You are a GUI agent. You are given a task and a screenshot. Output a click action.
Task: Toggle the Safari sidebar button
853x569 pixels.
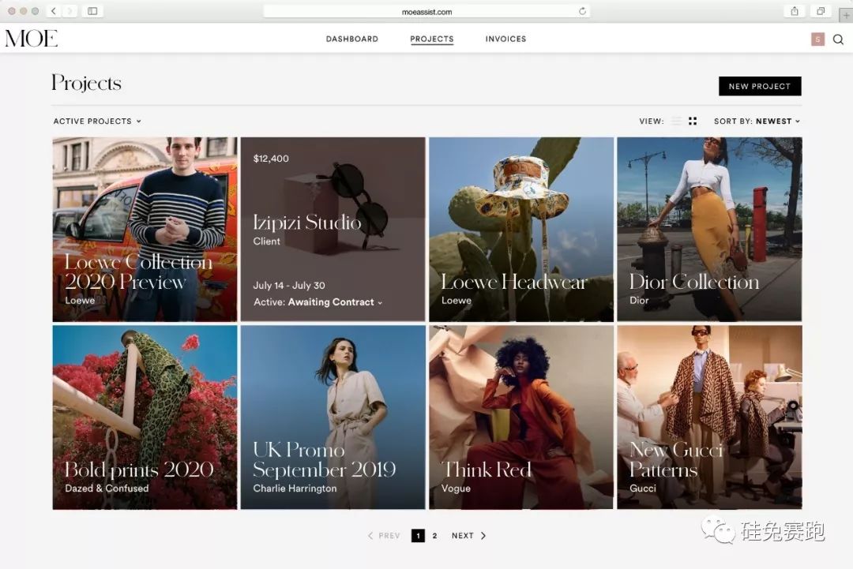(x=92, y=11)
